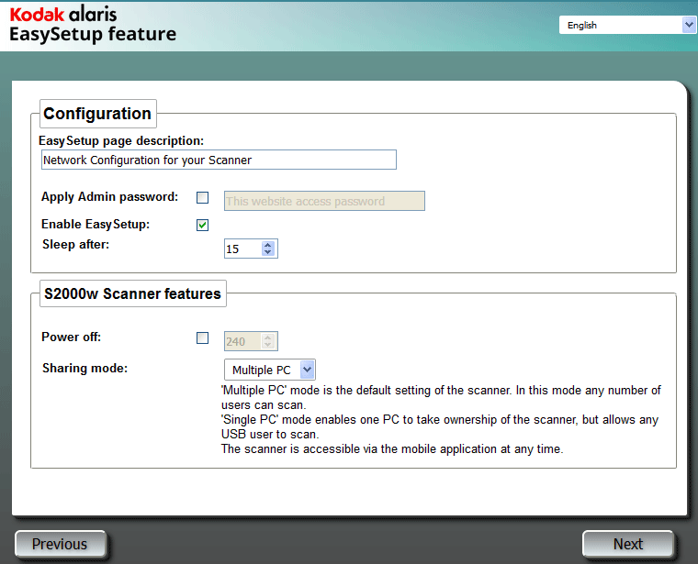This screenshot has width=698, height=564.
Task: Open the English language dropdown
Action: click(627, 25)
